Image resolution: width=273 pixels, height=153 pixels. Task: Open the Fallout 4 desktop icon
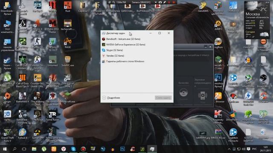point(23,134)
